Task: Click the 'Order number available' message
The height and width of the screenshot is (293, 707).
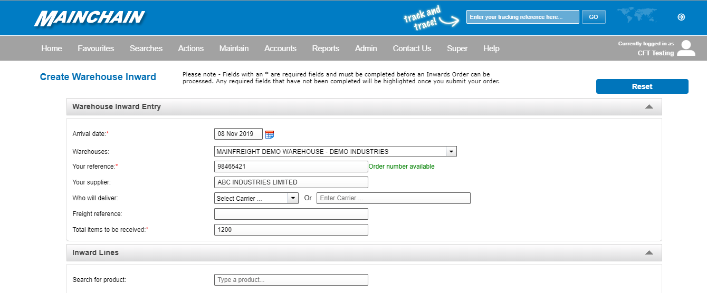Action: click(402, 167)
